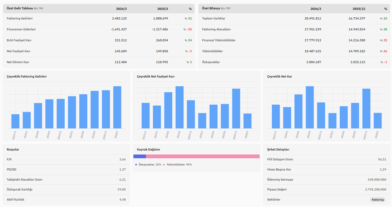Select Net Faaliyet Karı row label in income table
Image resolution: width=392 pixels, height=207 pixels.
click(x=19, y=51)
